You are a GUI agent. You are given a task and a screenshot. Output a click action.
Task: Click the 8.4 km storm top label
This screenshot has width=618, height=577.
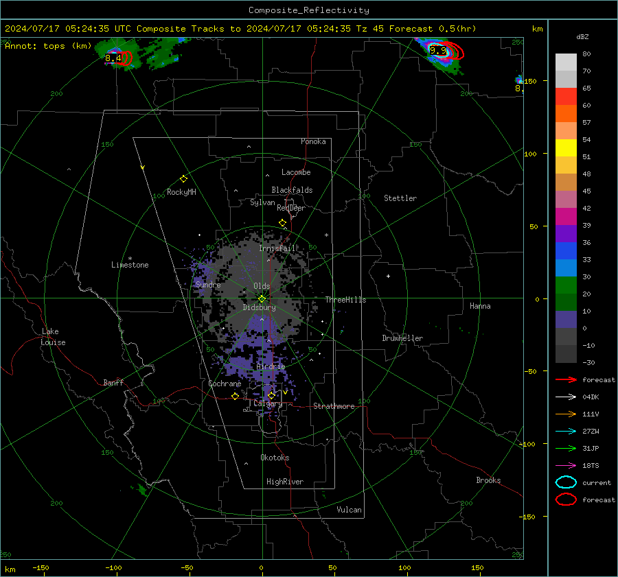113,58
